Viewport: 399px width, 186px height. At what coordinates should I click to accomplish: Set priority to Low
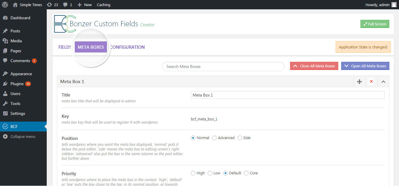click(x=210, y=173)
